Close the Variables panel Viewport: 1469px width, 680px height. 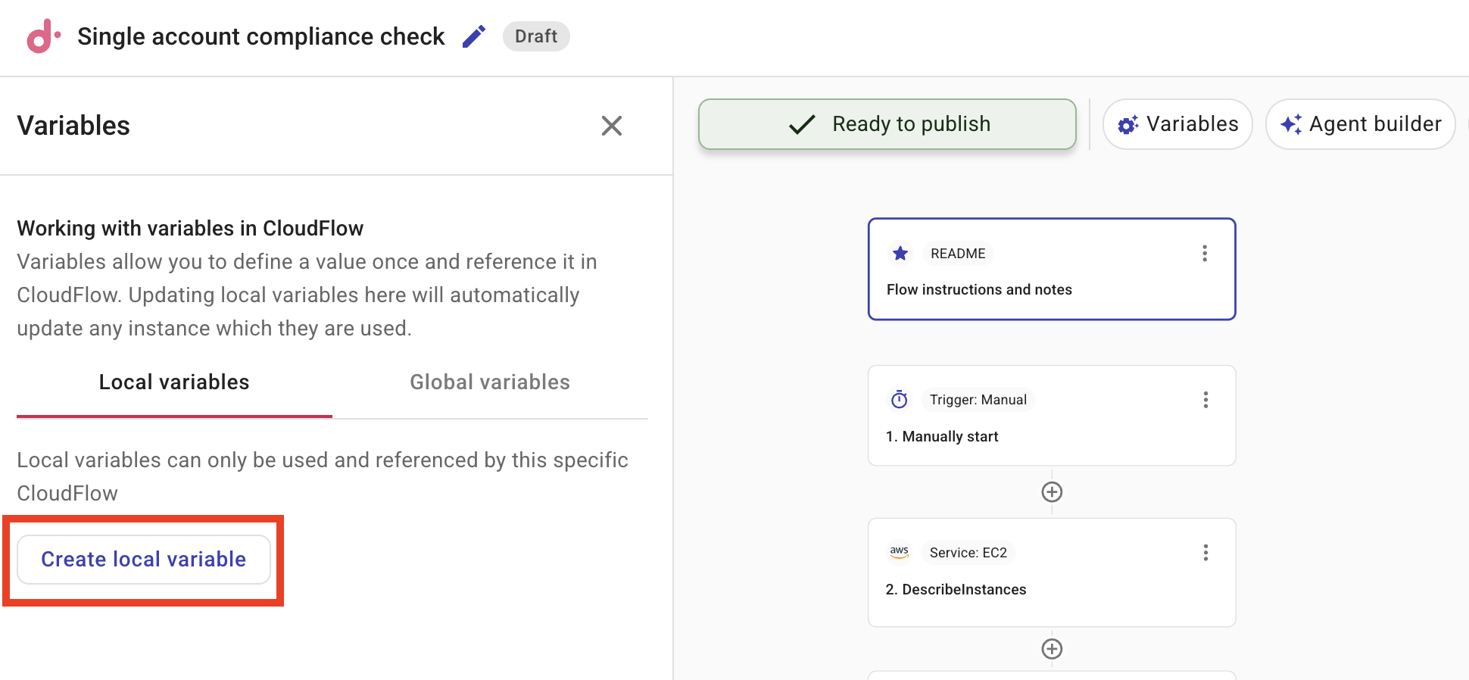[611, 126]
